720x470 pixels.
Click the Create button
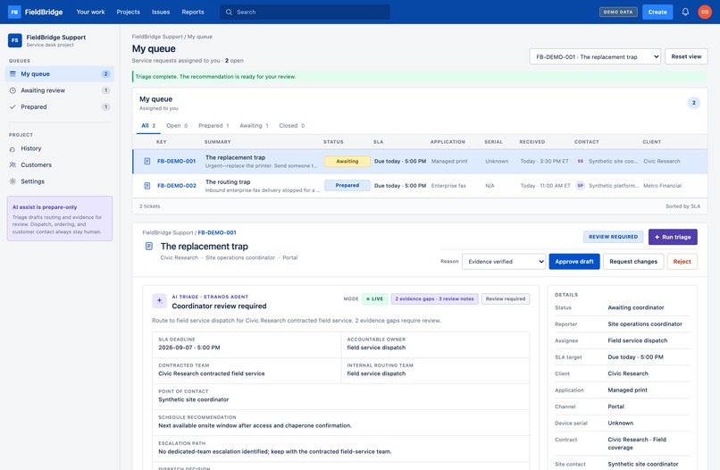[657, 12]
